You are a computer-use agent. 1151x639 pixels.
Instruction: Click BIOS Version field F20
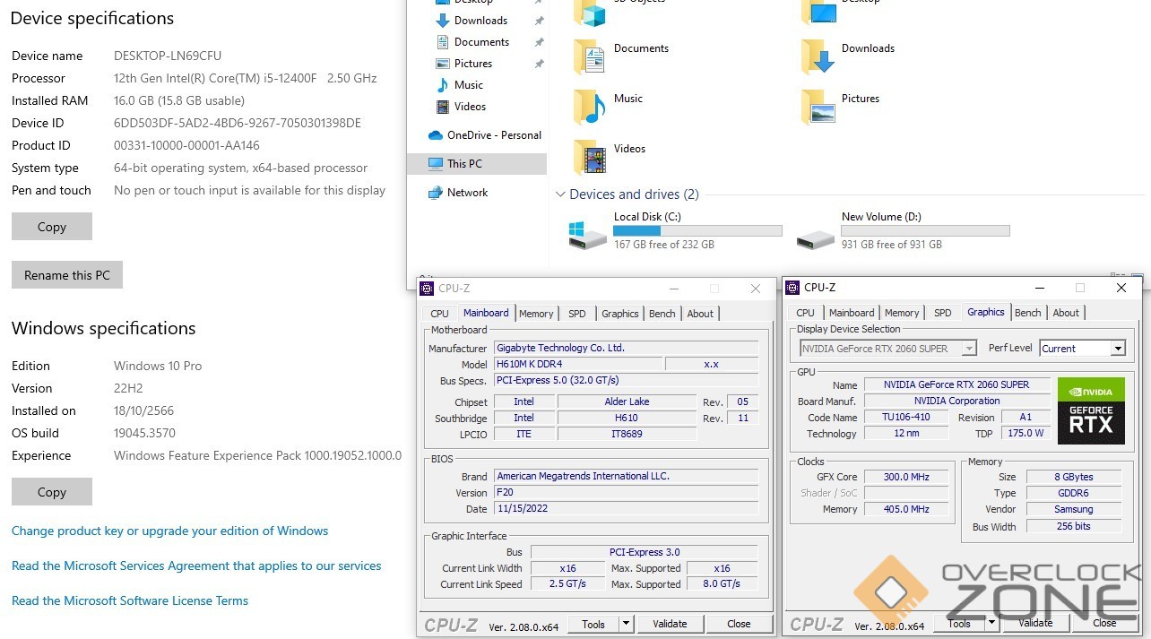tap(626, 492)
